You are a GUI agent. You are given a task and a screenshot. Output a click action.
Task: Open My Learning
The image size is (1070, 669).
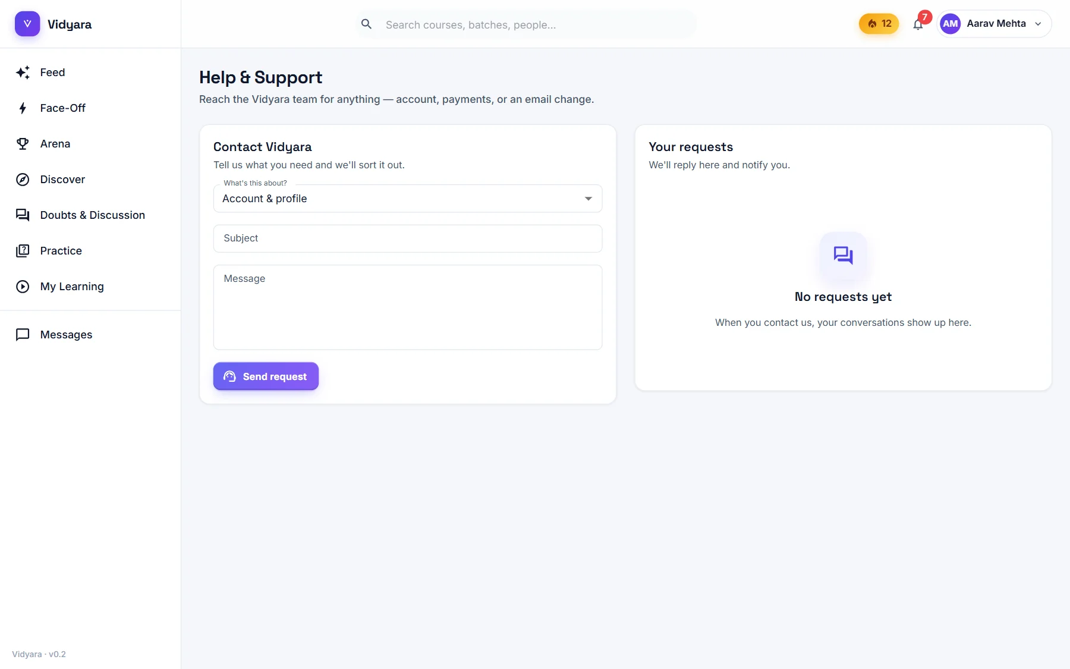click(90, 287)
